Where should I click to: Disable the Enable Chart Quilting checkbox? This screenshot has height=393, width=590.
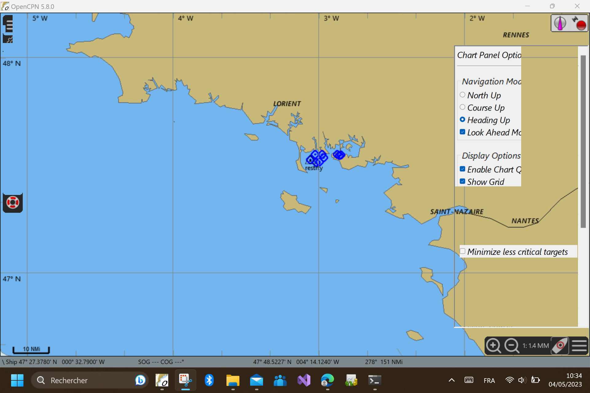(462, 169)
